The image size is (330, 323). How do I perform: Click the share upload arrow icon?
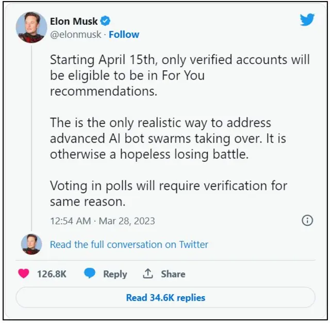point(148,274)
